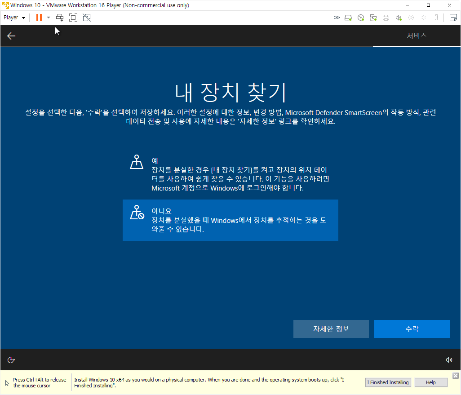The width and height of the screenshot is (461, 395).
Task: Enter full screen mode icon
Action: 73,18
